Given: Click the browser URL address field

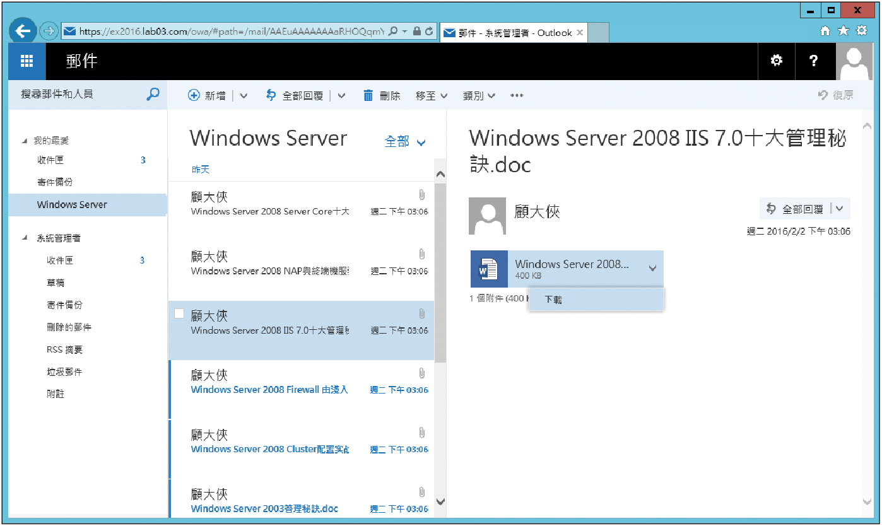Looking at the screenshot, I should pos(230,31).
